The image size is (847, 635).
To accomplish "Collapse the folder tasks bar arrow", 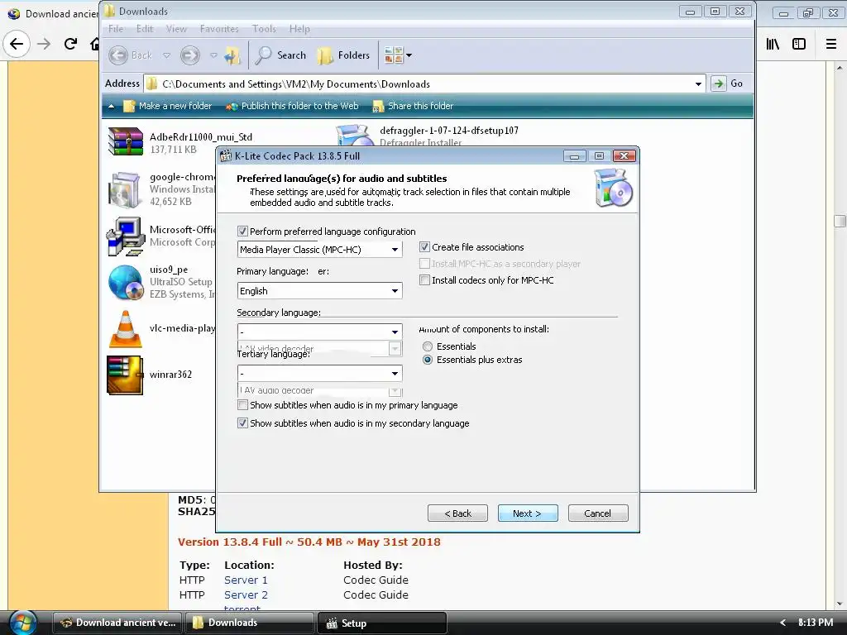I will pyautogui.click(x=112, y=106).
